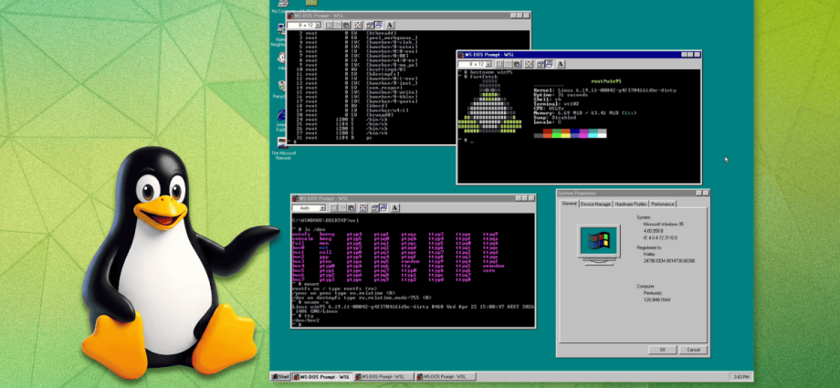Open the Hardware Profiles tab

(631, 204)
